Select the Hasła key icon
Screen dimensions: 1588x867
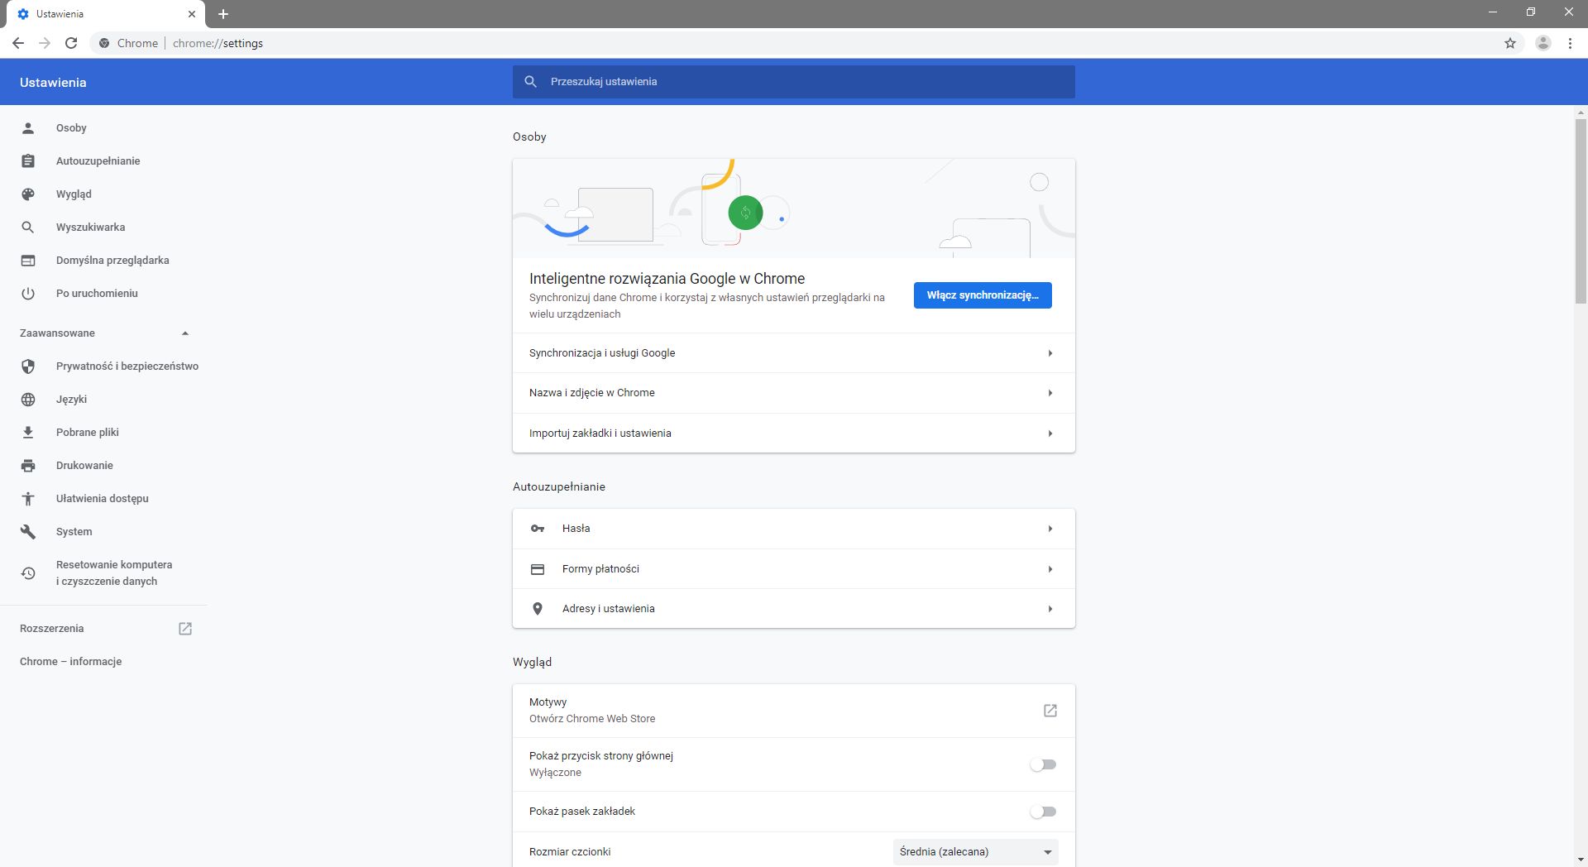(x=538, y=528)
